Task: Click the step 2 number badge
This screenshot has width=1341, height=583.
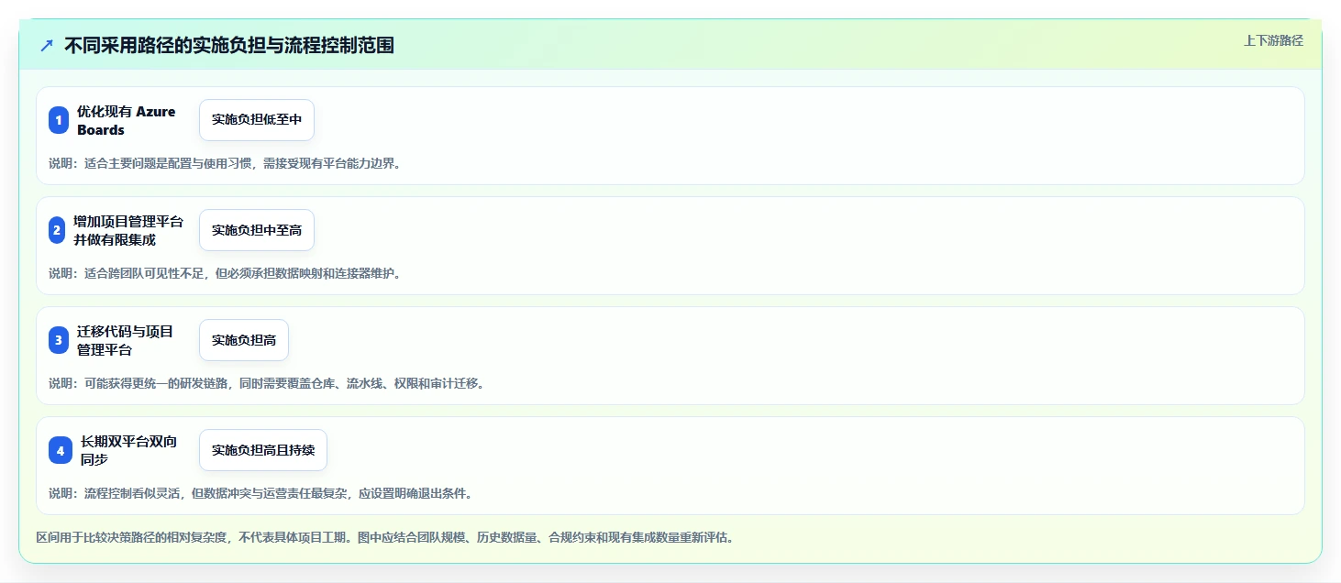Action: point(57,230)
